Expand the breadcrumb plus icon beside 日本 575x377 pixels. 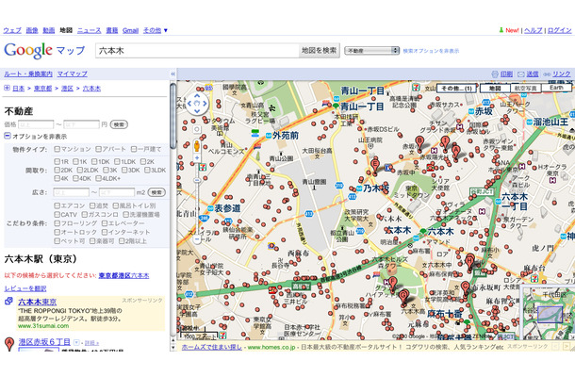click(7, 88)
